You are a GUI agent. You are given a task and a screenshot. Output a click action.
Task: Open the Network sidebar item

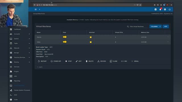pos(16,48)
